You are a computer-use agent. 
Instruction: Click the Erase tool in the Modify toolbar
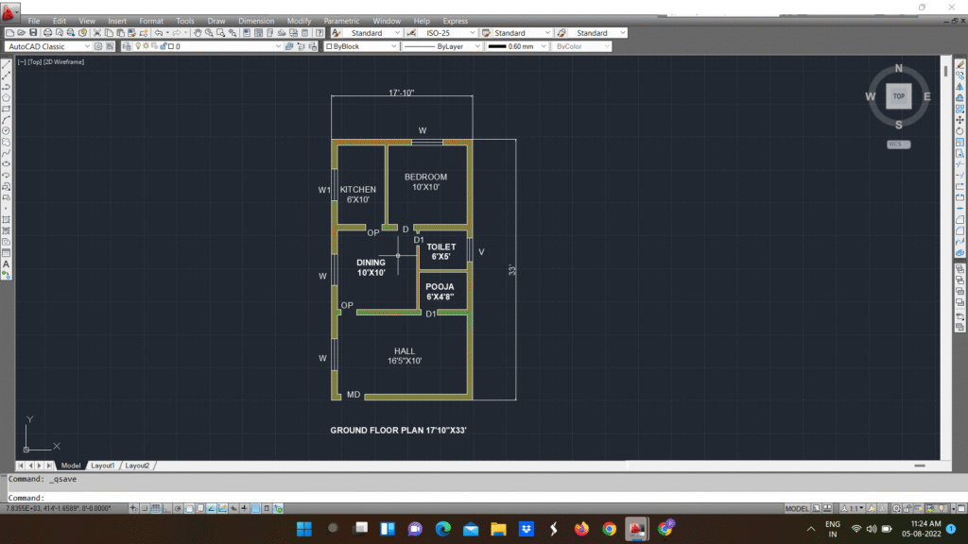(x=960, y=64)
